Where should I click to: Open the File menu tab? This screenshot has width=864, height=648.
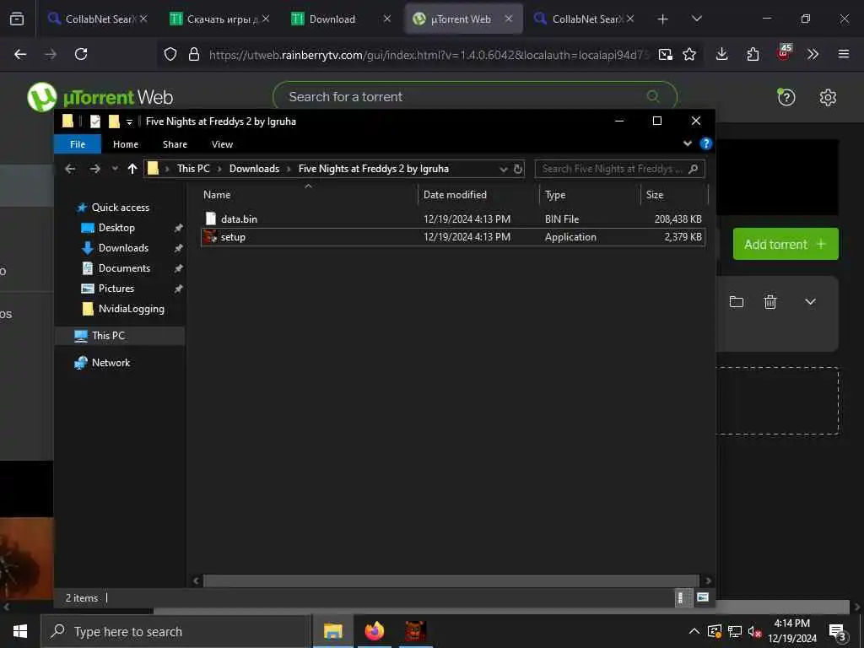coord(78,144)
